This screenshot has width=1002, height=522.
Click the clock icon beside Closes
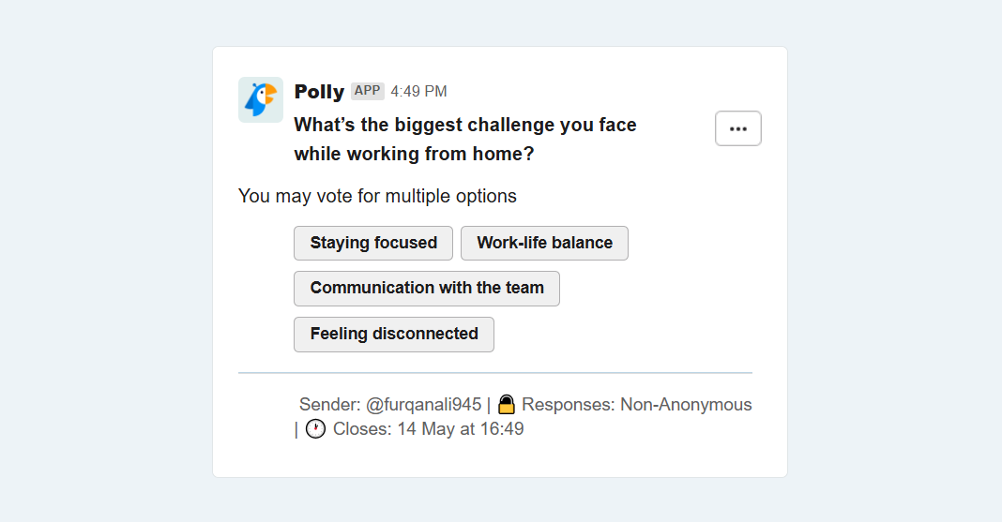click(x=315, y=429)
